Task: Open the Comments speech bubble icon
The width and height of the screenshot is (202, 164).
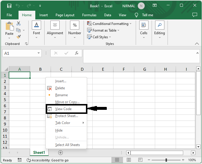Action: (x=195, y=15)
